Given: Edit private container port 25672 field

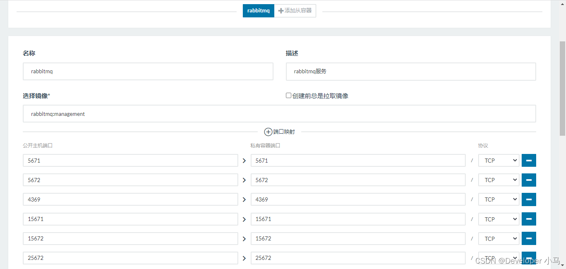Looking at the screenshot, I should 358,258.
